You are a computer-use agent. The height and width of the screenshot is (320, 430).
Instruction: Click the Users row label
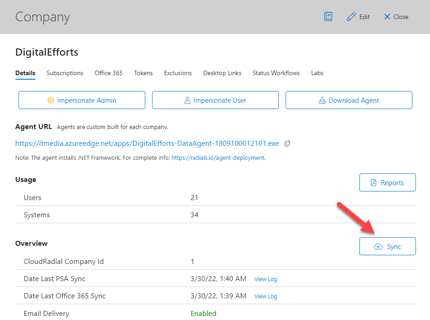(32, 198)
